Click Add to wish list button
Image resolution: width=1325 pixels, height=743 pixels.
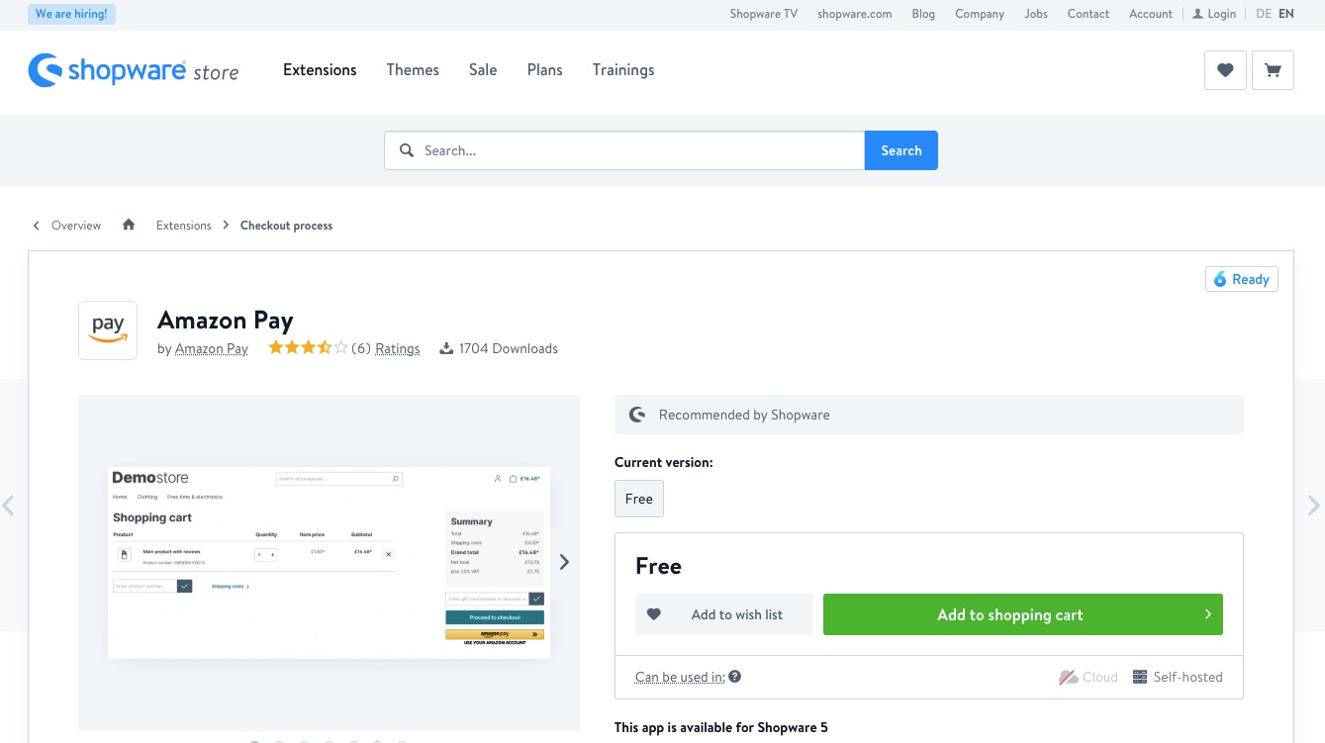pos(724,614)
